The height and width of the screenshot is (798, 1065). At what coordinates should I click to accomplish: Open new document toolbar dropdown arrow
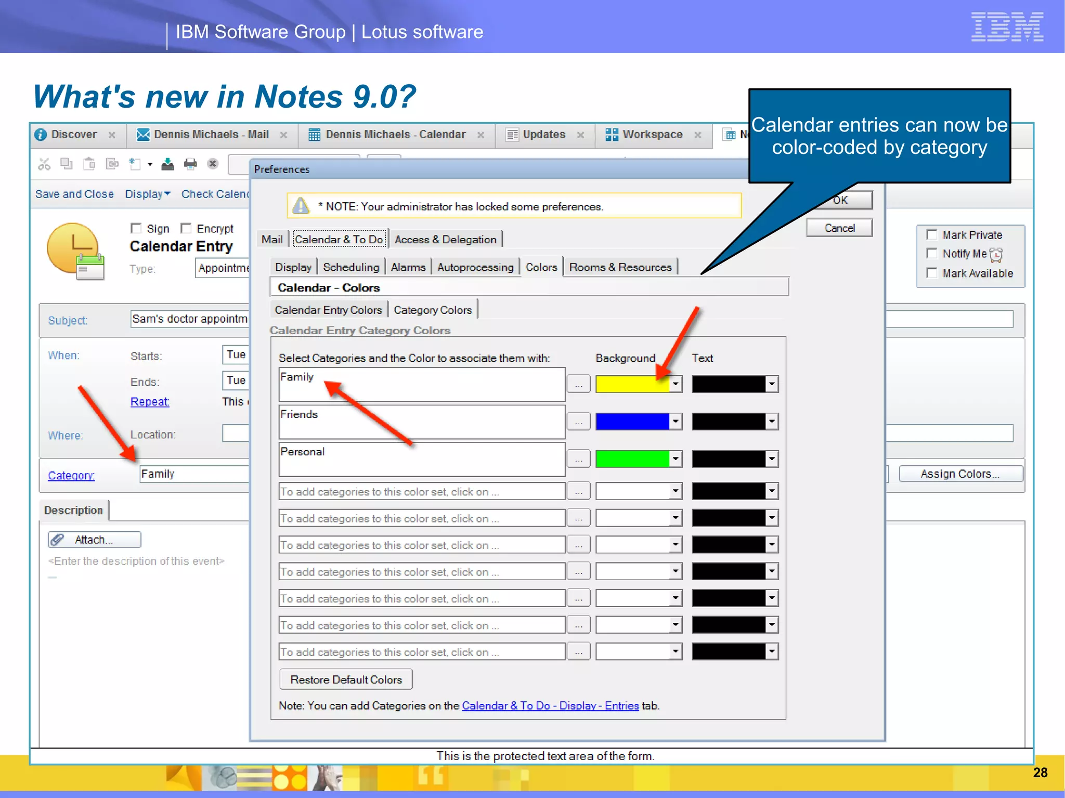[150, 164]
